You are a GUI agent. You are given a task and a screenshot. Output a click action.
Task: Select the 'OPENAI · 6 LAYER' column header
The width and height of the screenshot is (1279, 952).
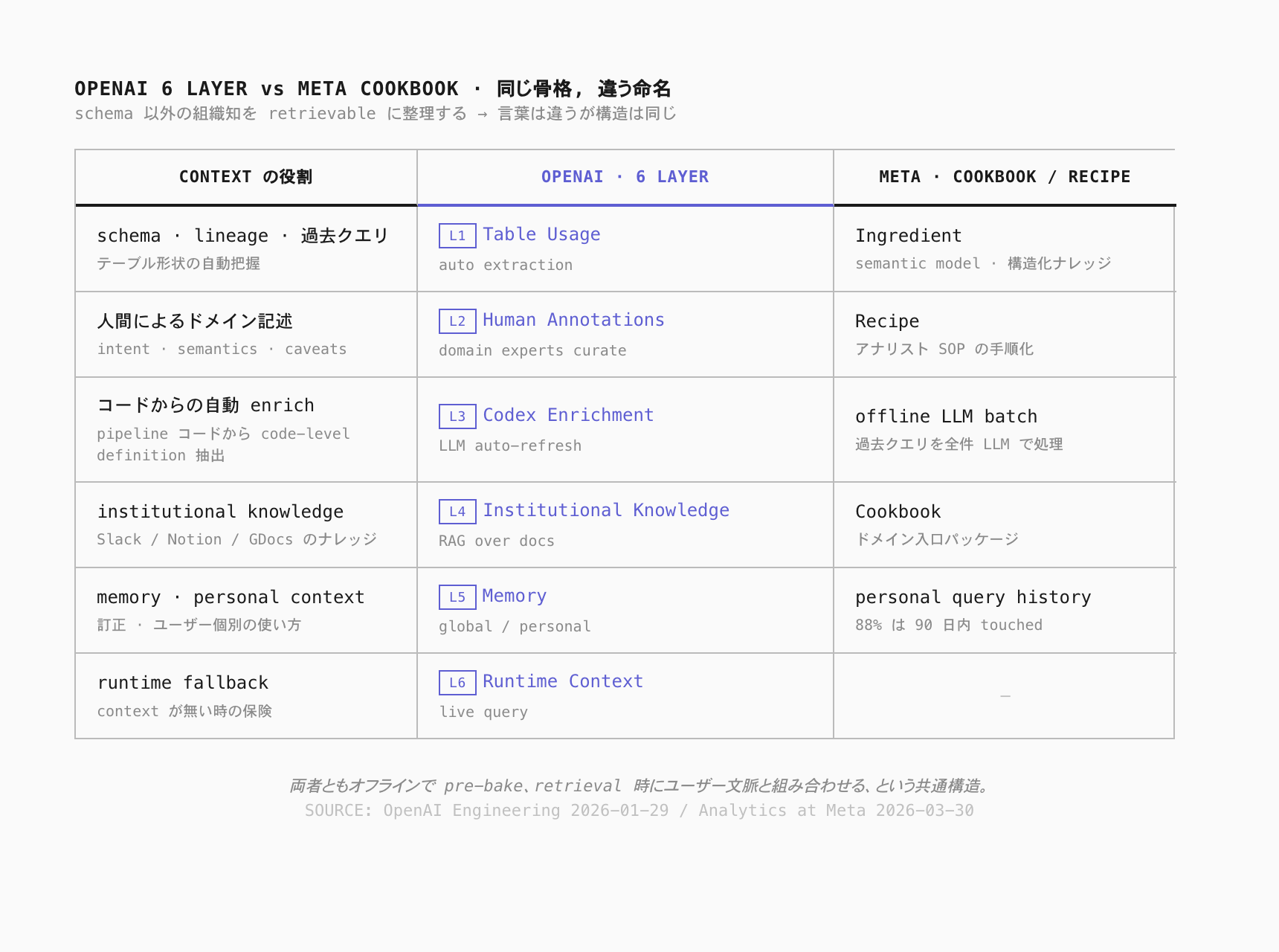click(x=625, y=177)
